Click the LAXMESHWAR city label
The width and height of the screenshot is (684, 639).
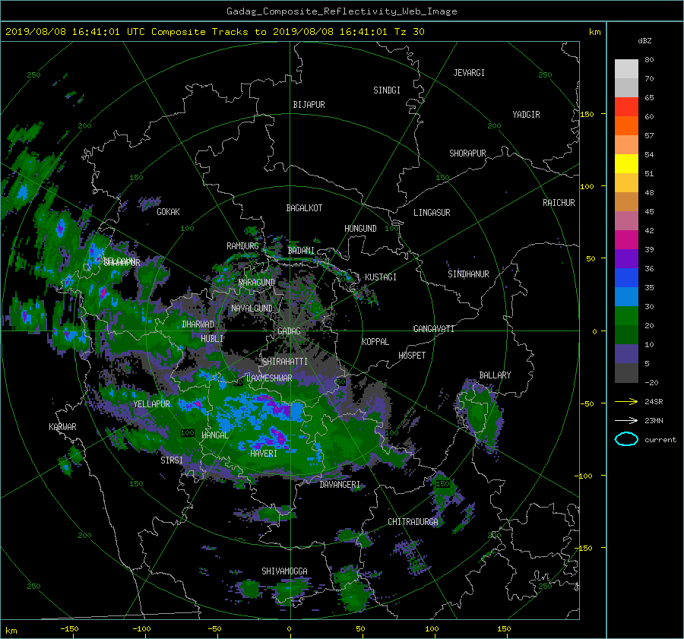tap(269, 378)
